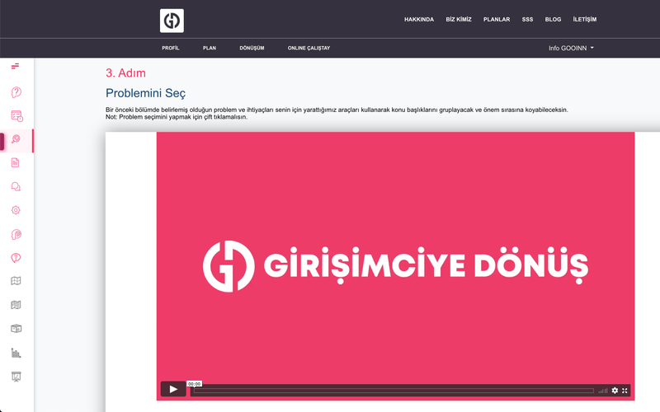Adjust the video volume bars
Image resolution: width=660 pixels, height=412 pixels.
click(603, 391)
